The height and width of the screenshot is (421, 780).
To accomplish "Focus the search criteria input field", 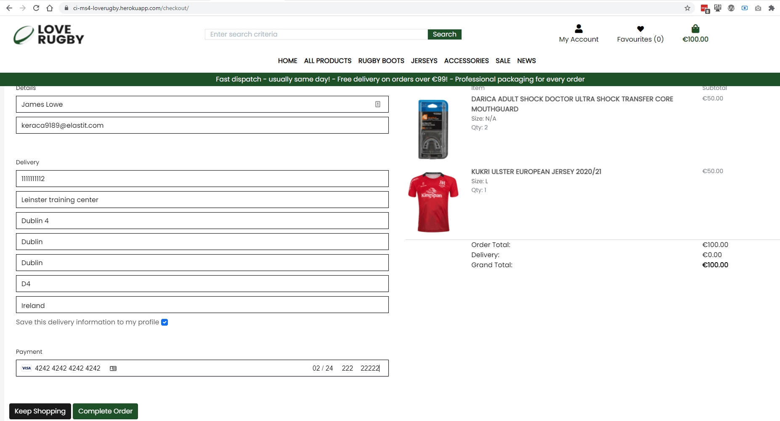I will click(316, 34).
